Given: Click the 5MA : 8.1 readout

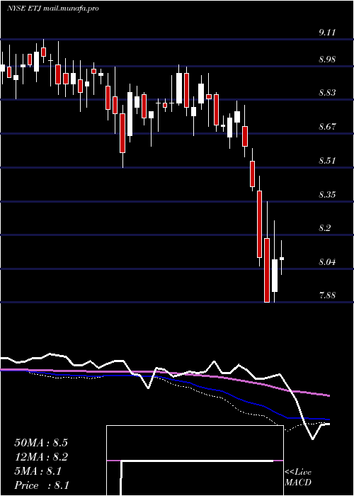Looking at the screenshot, I should (x=38, y=471).
